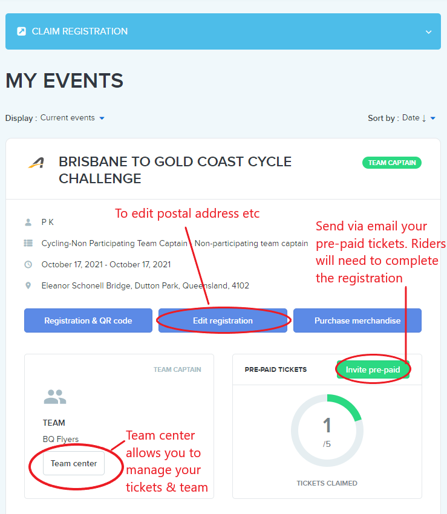Open the Sort by Date dropdown
The height and width of the screenshot is (514, 447).
point(419,118)
